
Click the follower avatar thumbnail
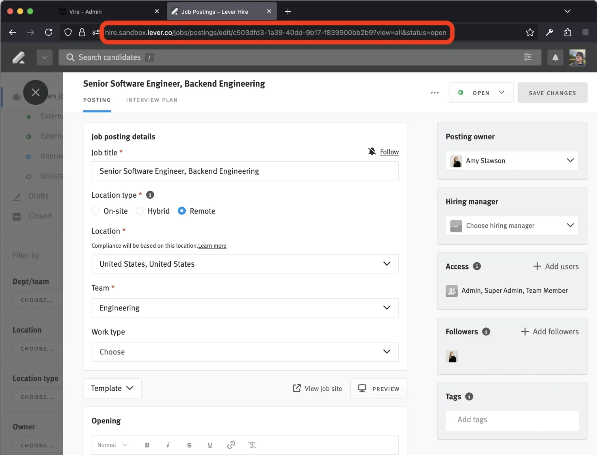[x=452, y=356]
